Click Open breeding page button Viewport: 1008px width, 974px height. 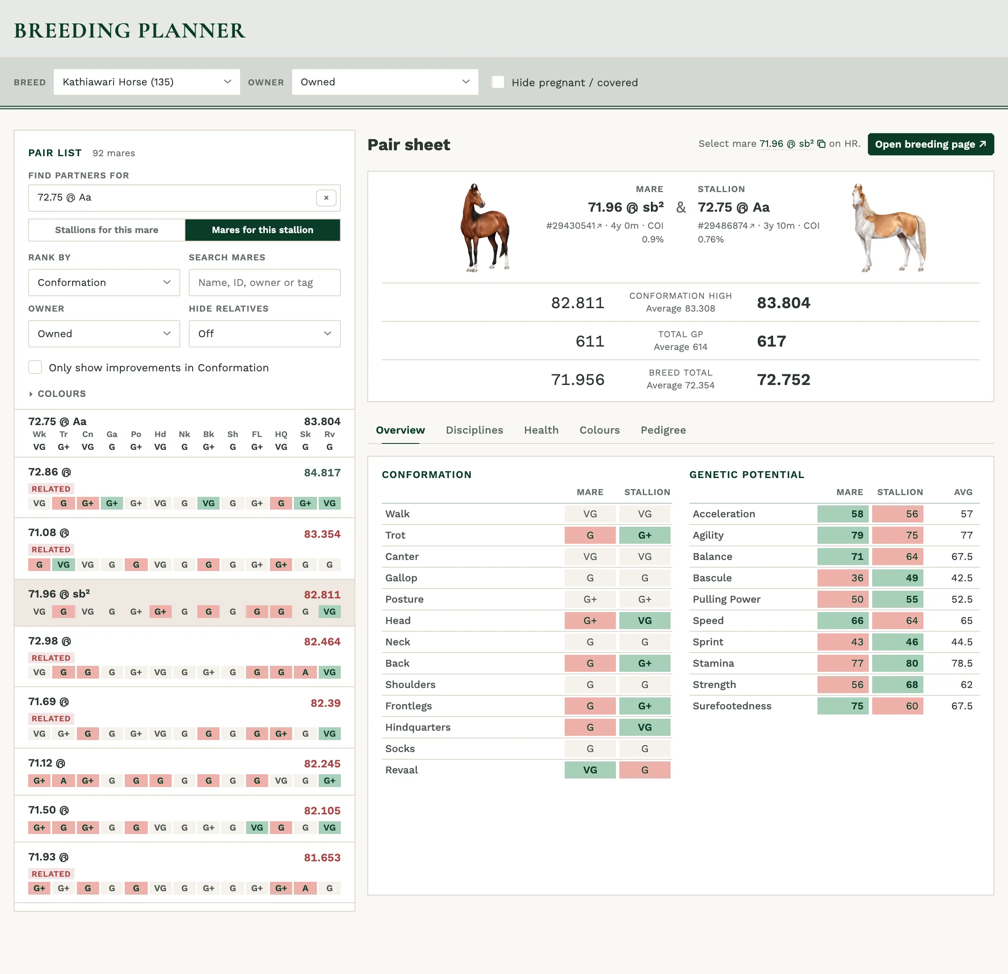point(930,144)
